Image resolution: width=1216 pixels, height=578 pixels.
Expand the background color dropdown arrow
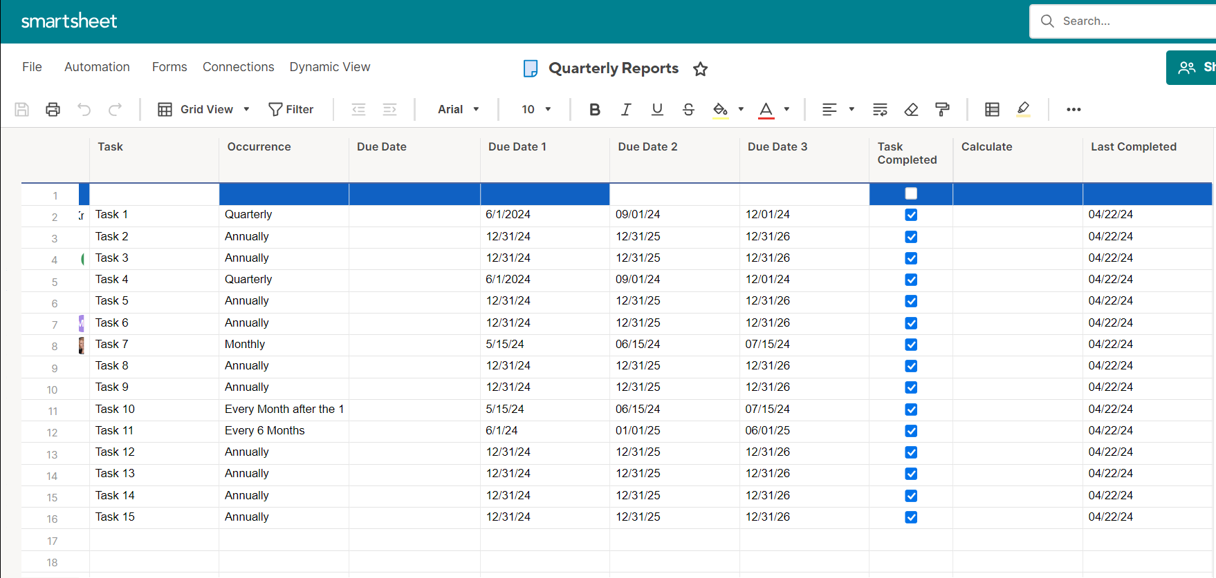741,109
